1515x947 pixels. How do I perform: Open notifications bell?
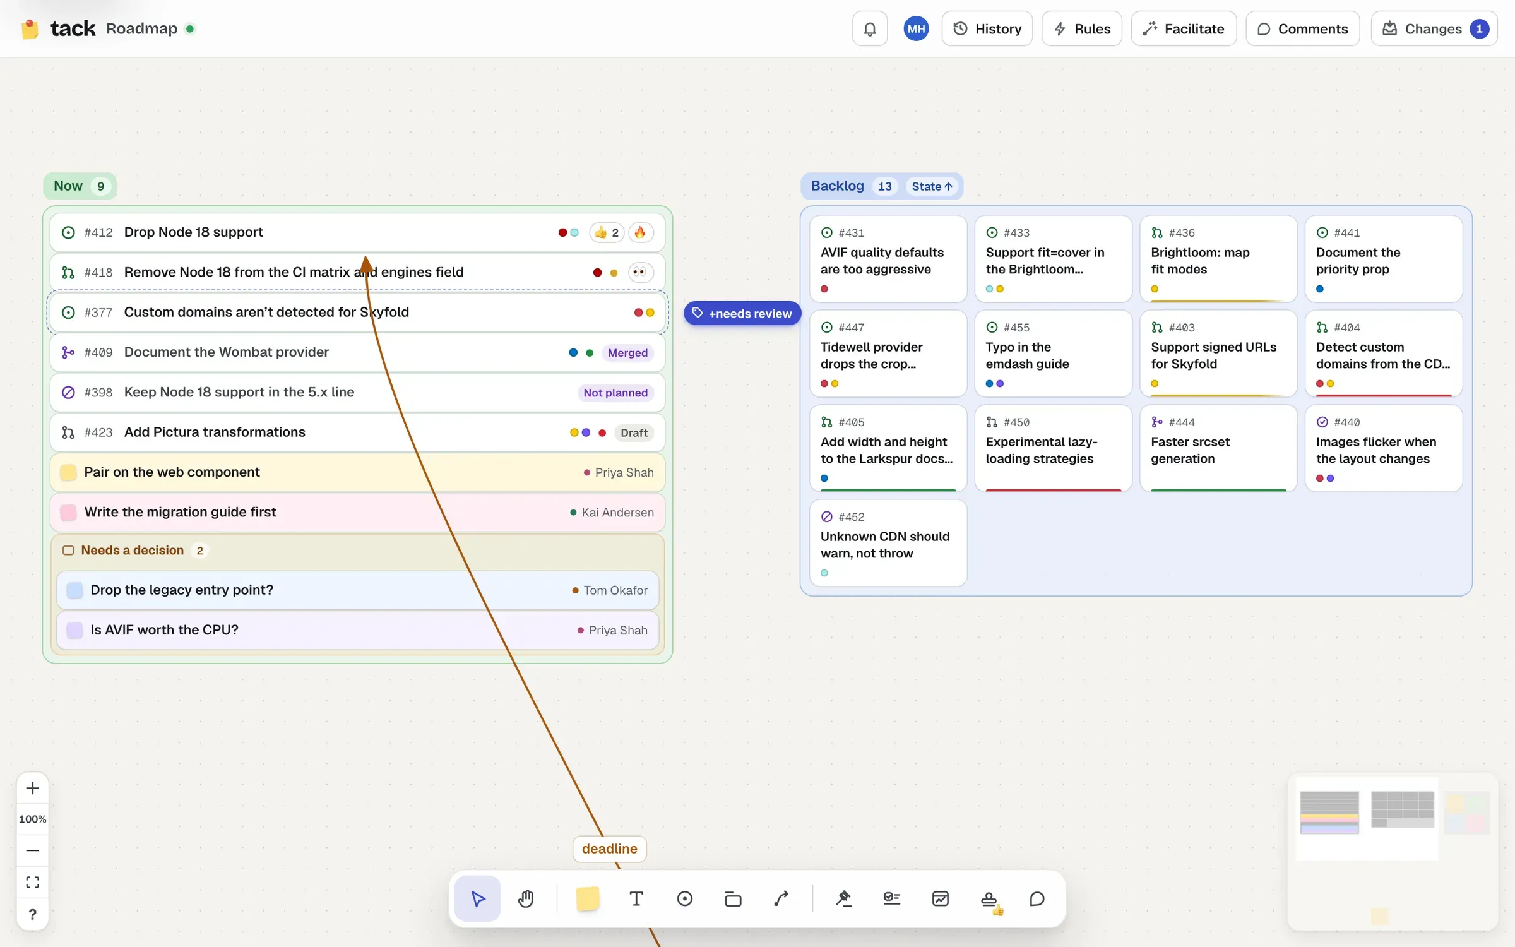click(870, 28)
